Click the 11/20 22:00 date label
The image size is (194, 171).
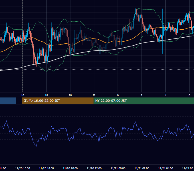[94, 168]
